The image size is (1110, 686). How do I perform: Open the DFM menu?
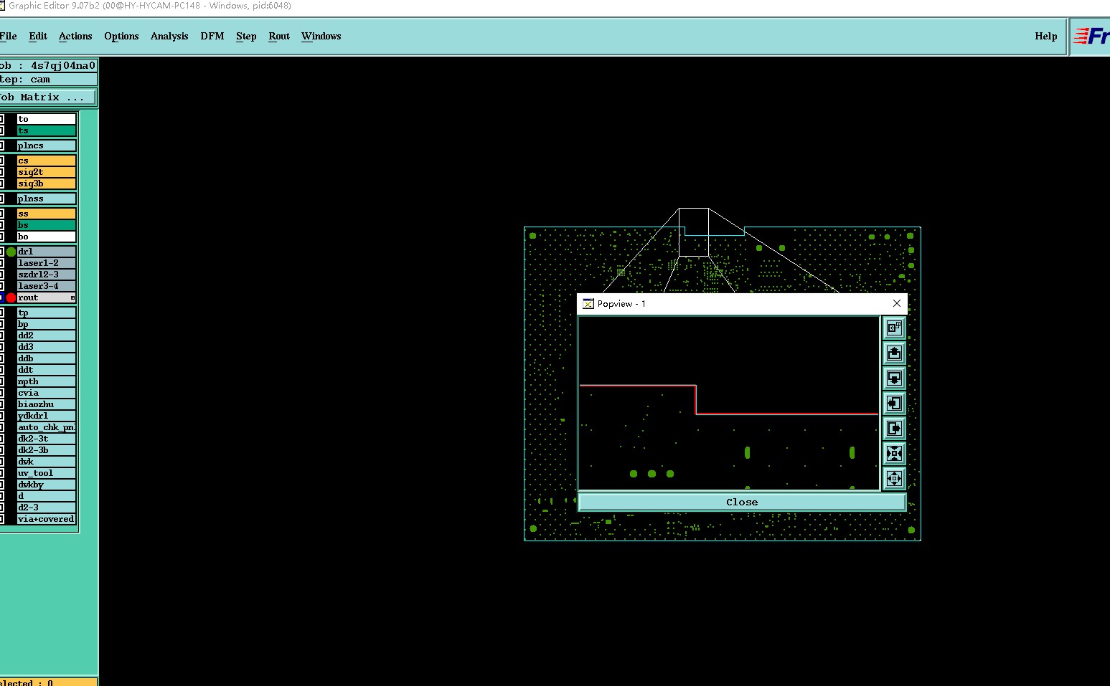[212, 37]
